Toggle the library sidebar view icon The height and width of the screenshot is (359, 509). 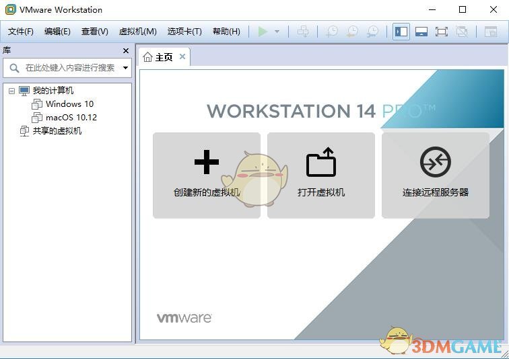click(401, 32)
